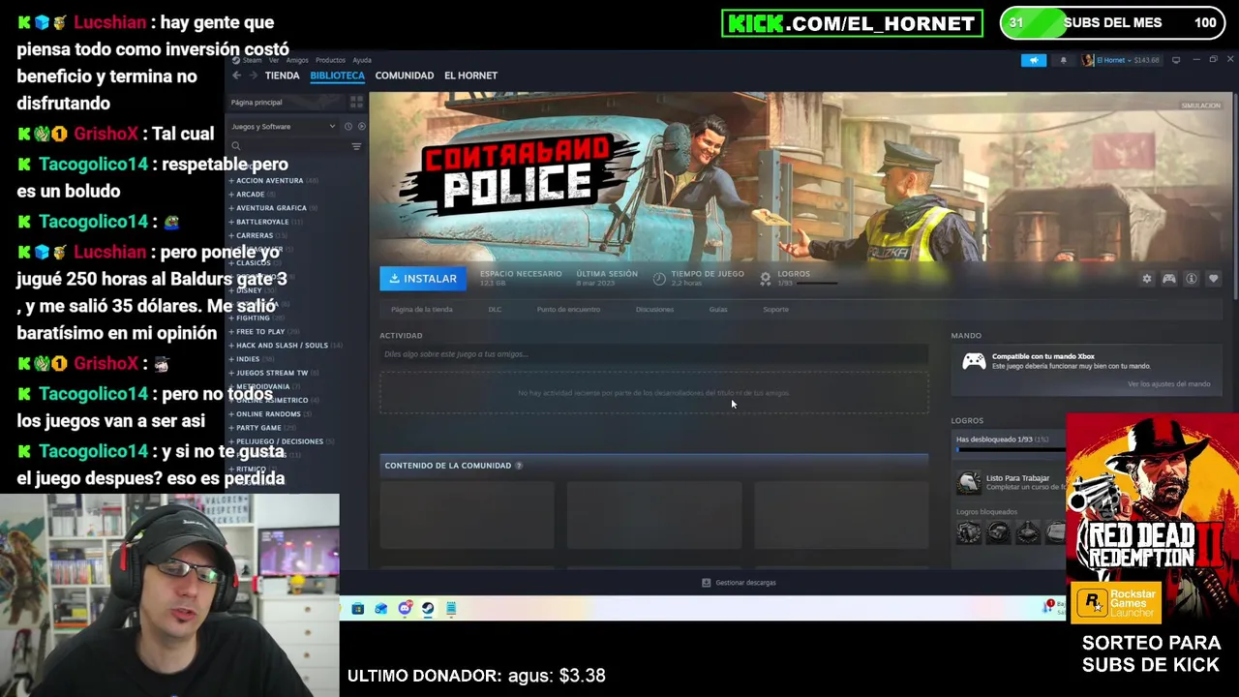Select PELIJUEGO / DECISIONES collection

click(281, 441)
